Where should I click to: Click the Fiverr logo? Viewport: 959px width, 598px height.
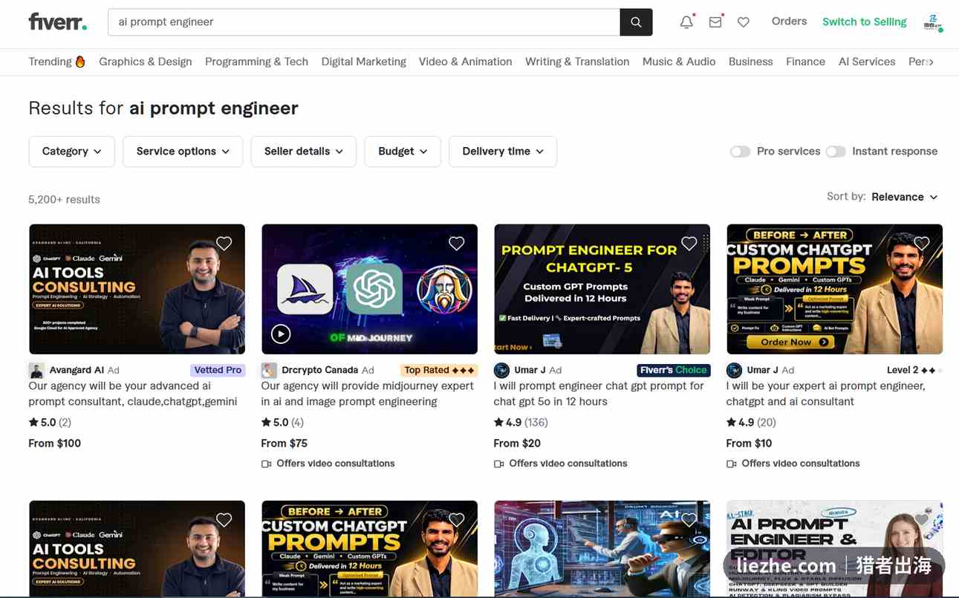click(57, 22)
